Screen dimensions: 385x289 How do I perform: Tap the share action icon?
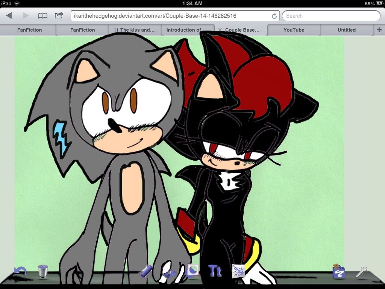point(59,15)
